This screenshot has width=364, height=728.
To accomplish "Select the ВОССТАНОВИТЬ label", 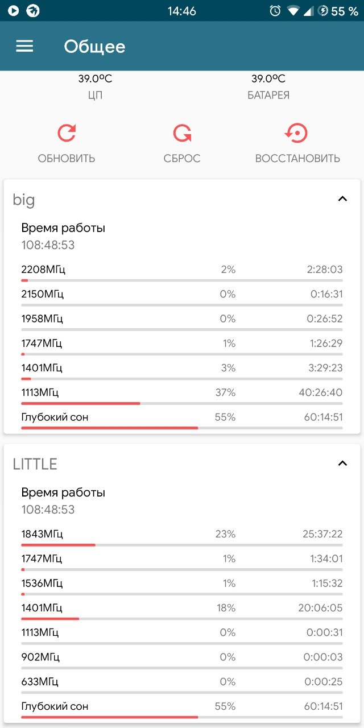I will [x=297, y=159].
